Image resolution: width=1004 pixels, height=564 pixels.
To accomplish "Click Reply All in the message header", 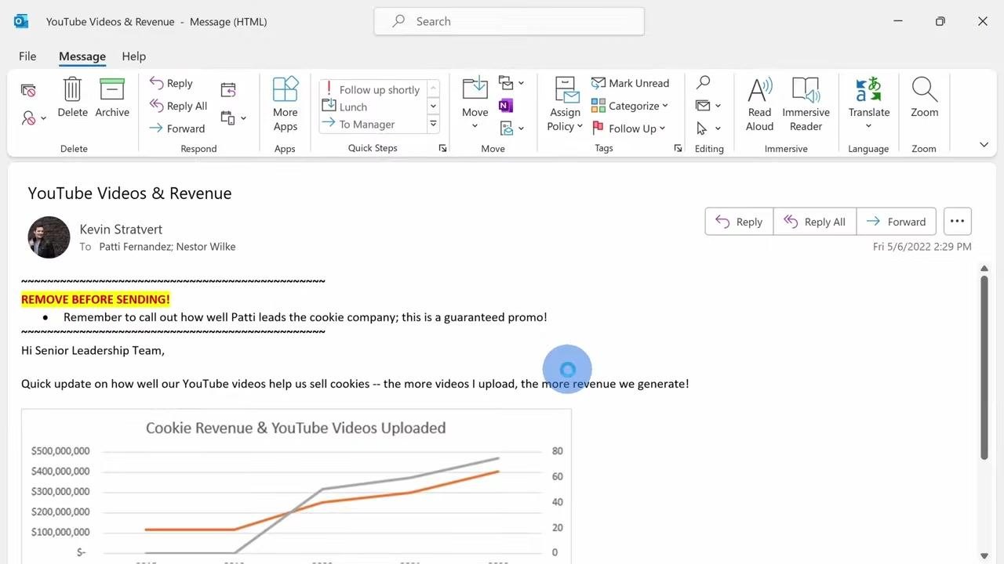I will point(815,222).
